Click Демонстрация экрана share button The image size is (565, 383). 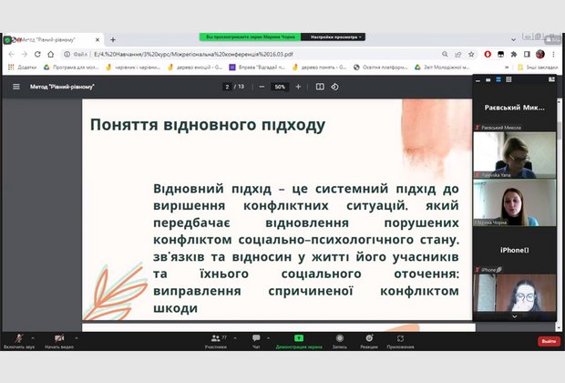coord(299,341)
